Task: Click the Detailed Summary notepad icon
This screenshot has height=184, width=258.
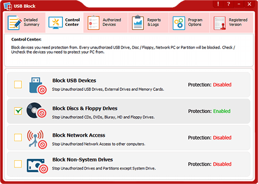Action: tap(15, 23)
